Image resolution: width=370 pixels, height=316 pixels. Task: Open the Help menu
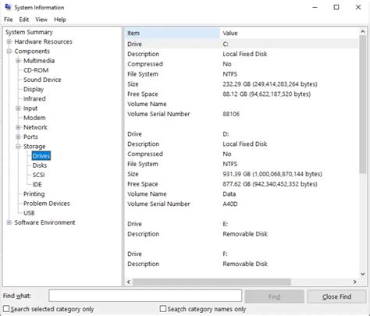click(x=60, y=20)
